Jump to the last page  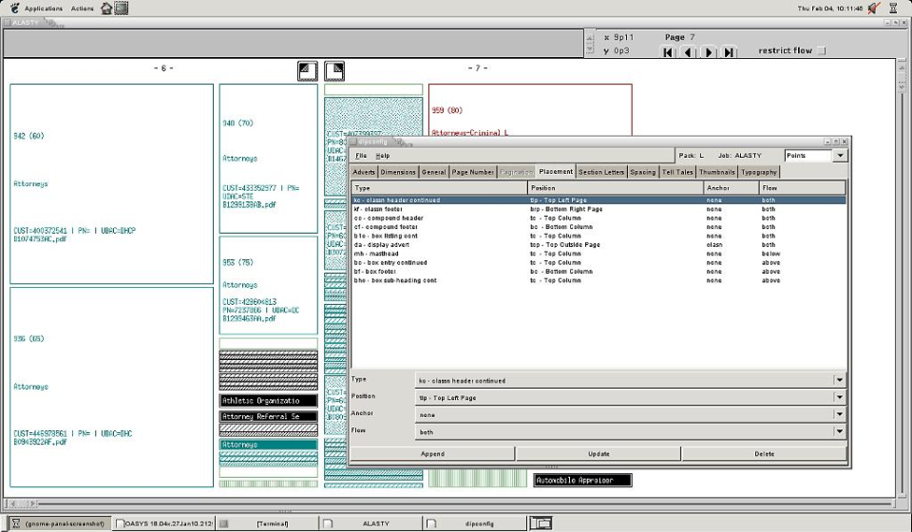tap(729, 52)
